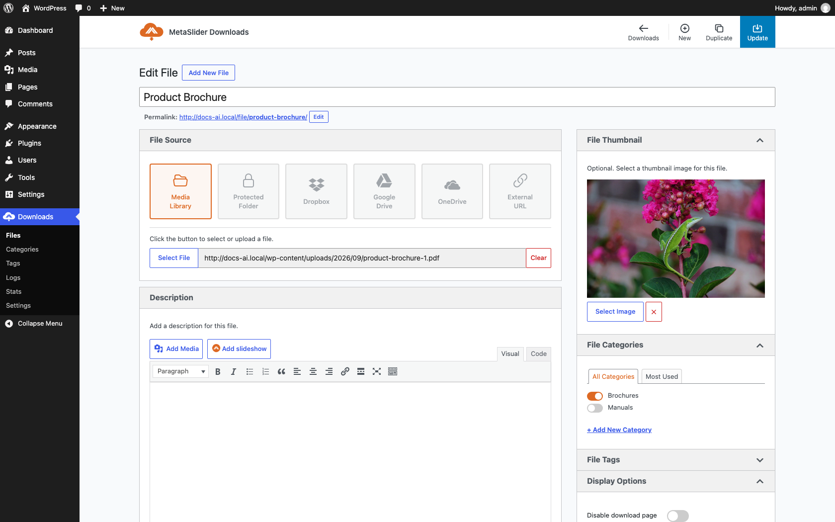The width and height of the screenshot is (835, 522).
Task: Click the Product Brochure title field
Action: [x=457, y=97]
